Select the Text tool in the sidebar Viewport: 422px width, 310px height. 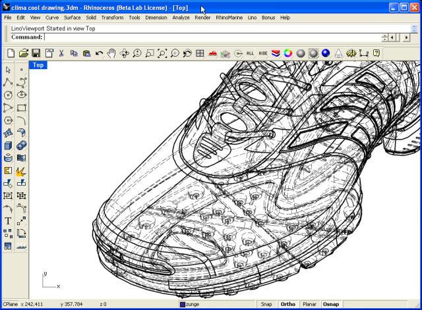click(x=8, y=220)
